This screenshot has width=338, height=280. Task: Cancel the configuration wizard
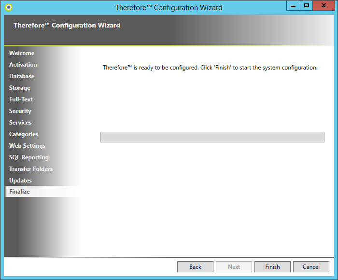click(311, 267)
